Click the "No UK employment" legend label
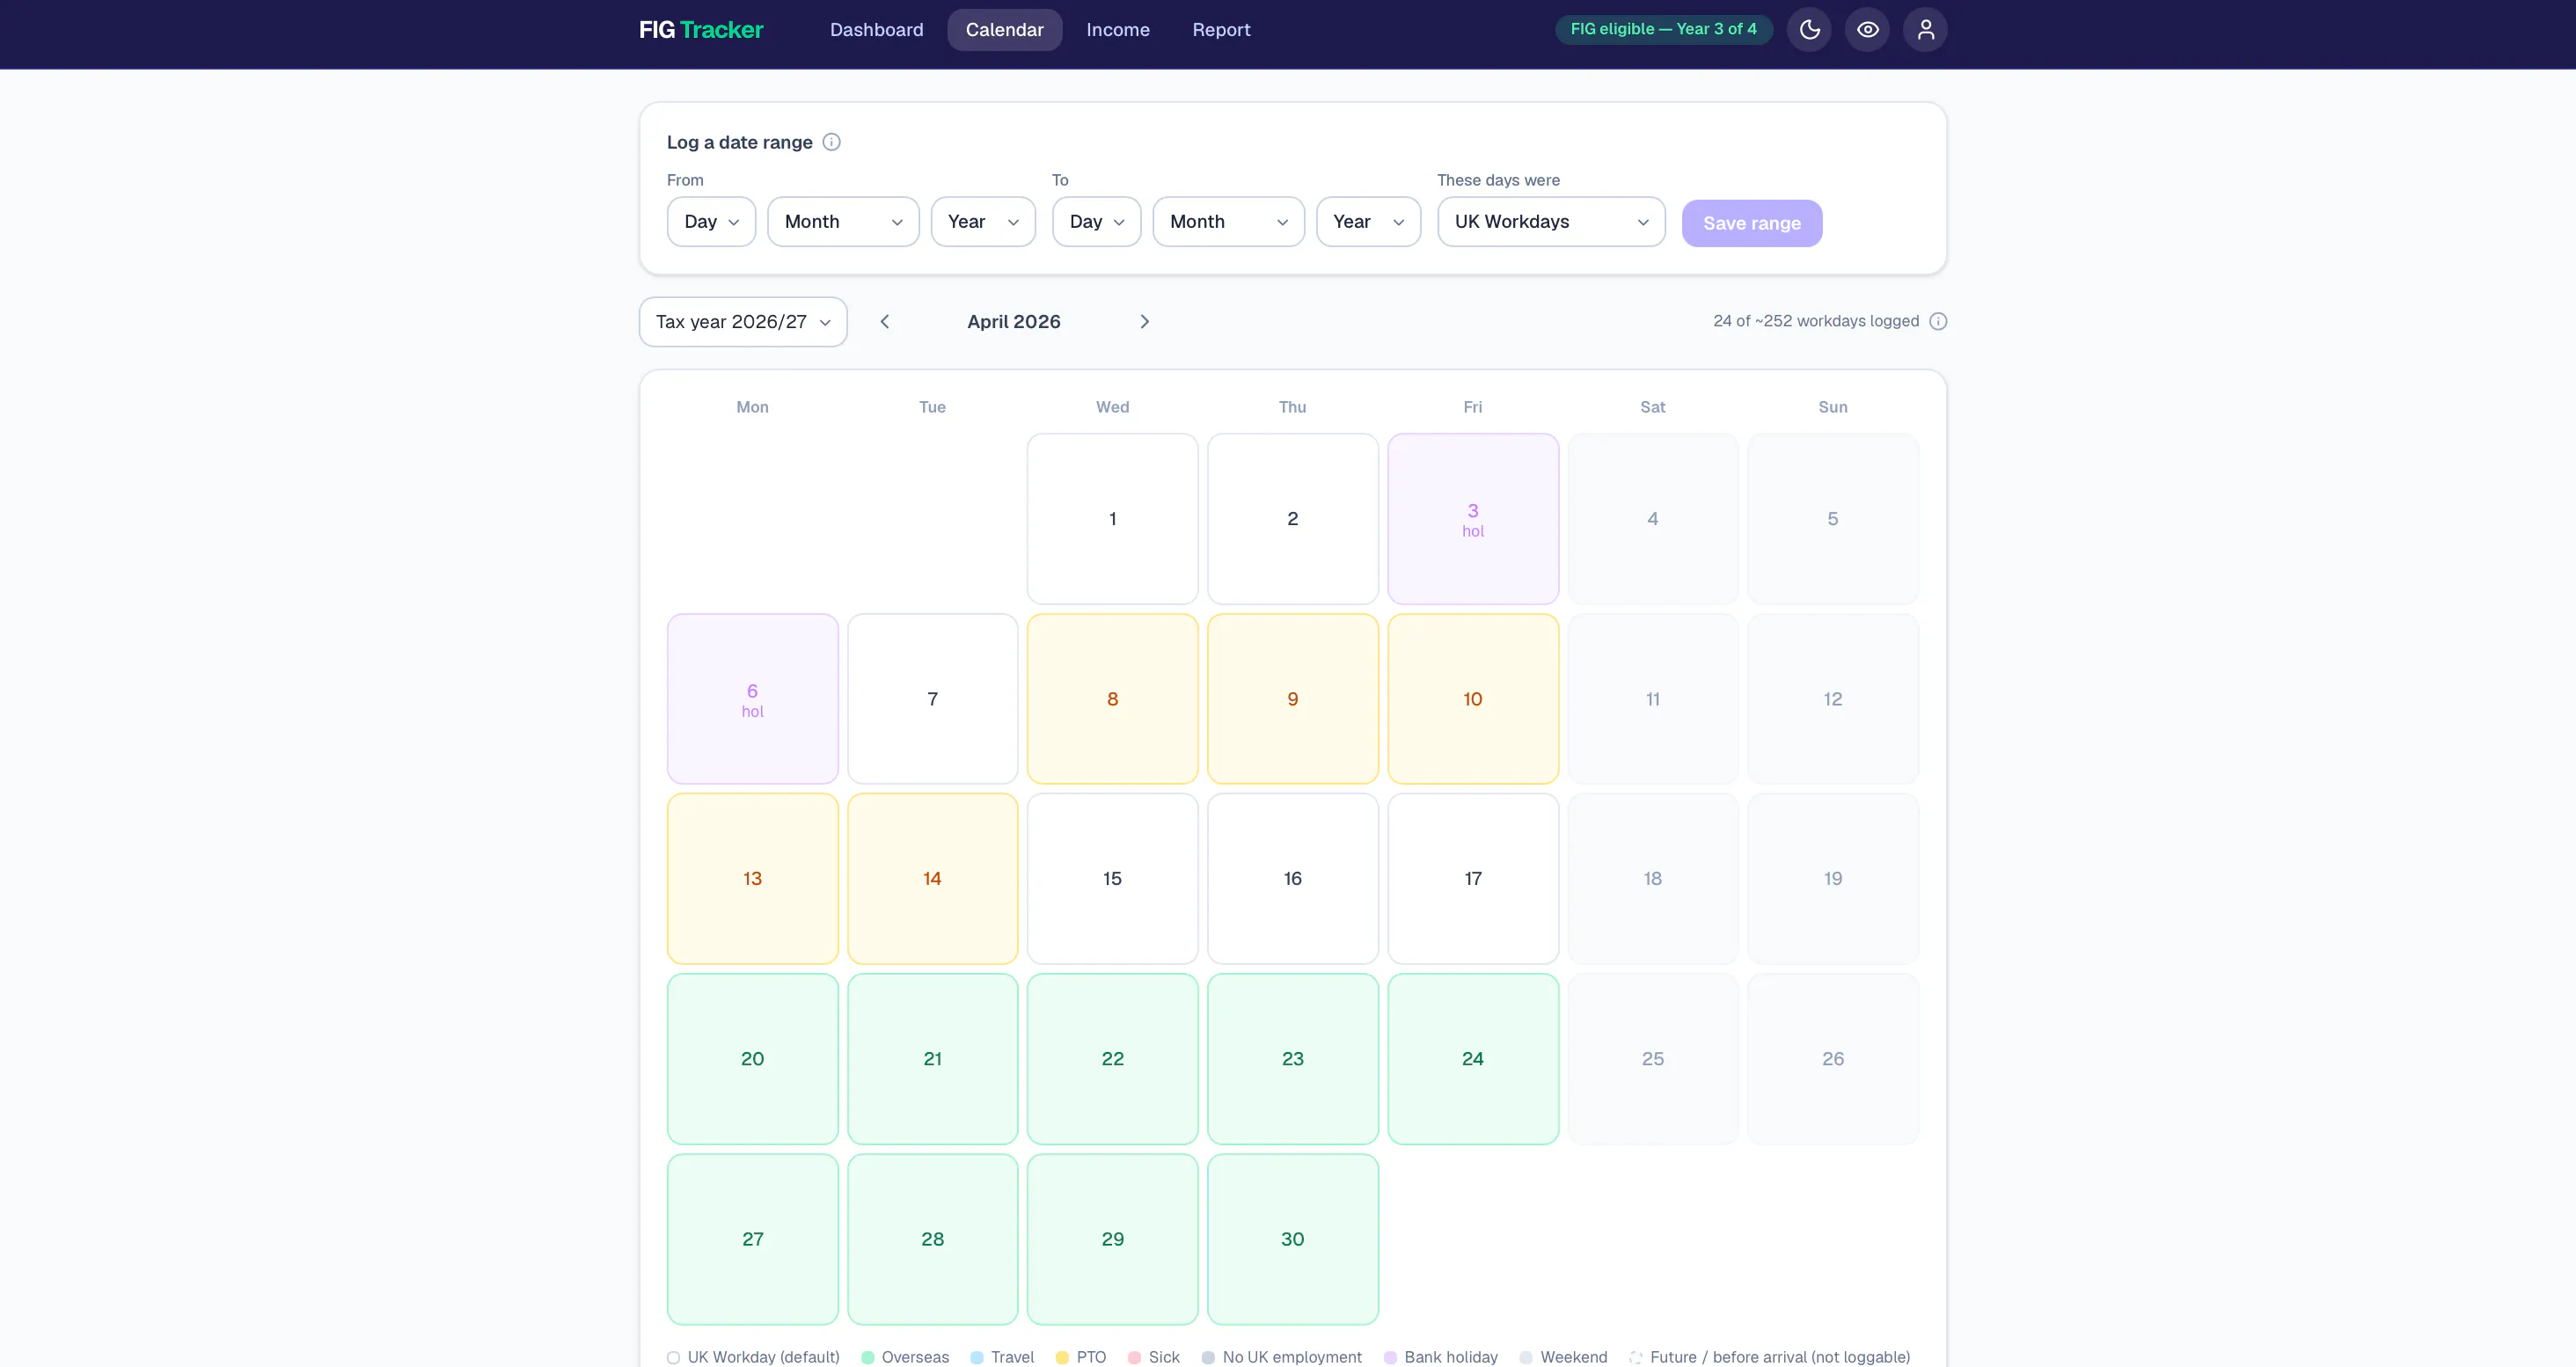The image size is (2576, 1367). click(1292, 1357)
